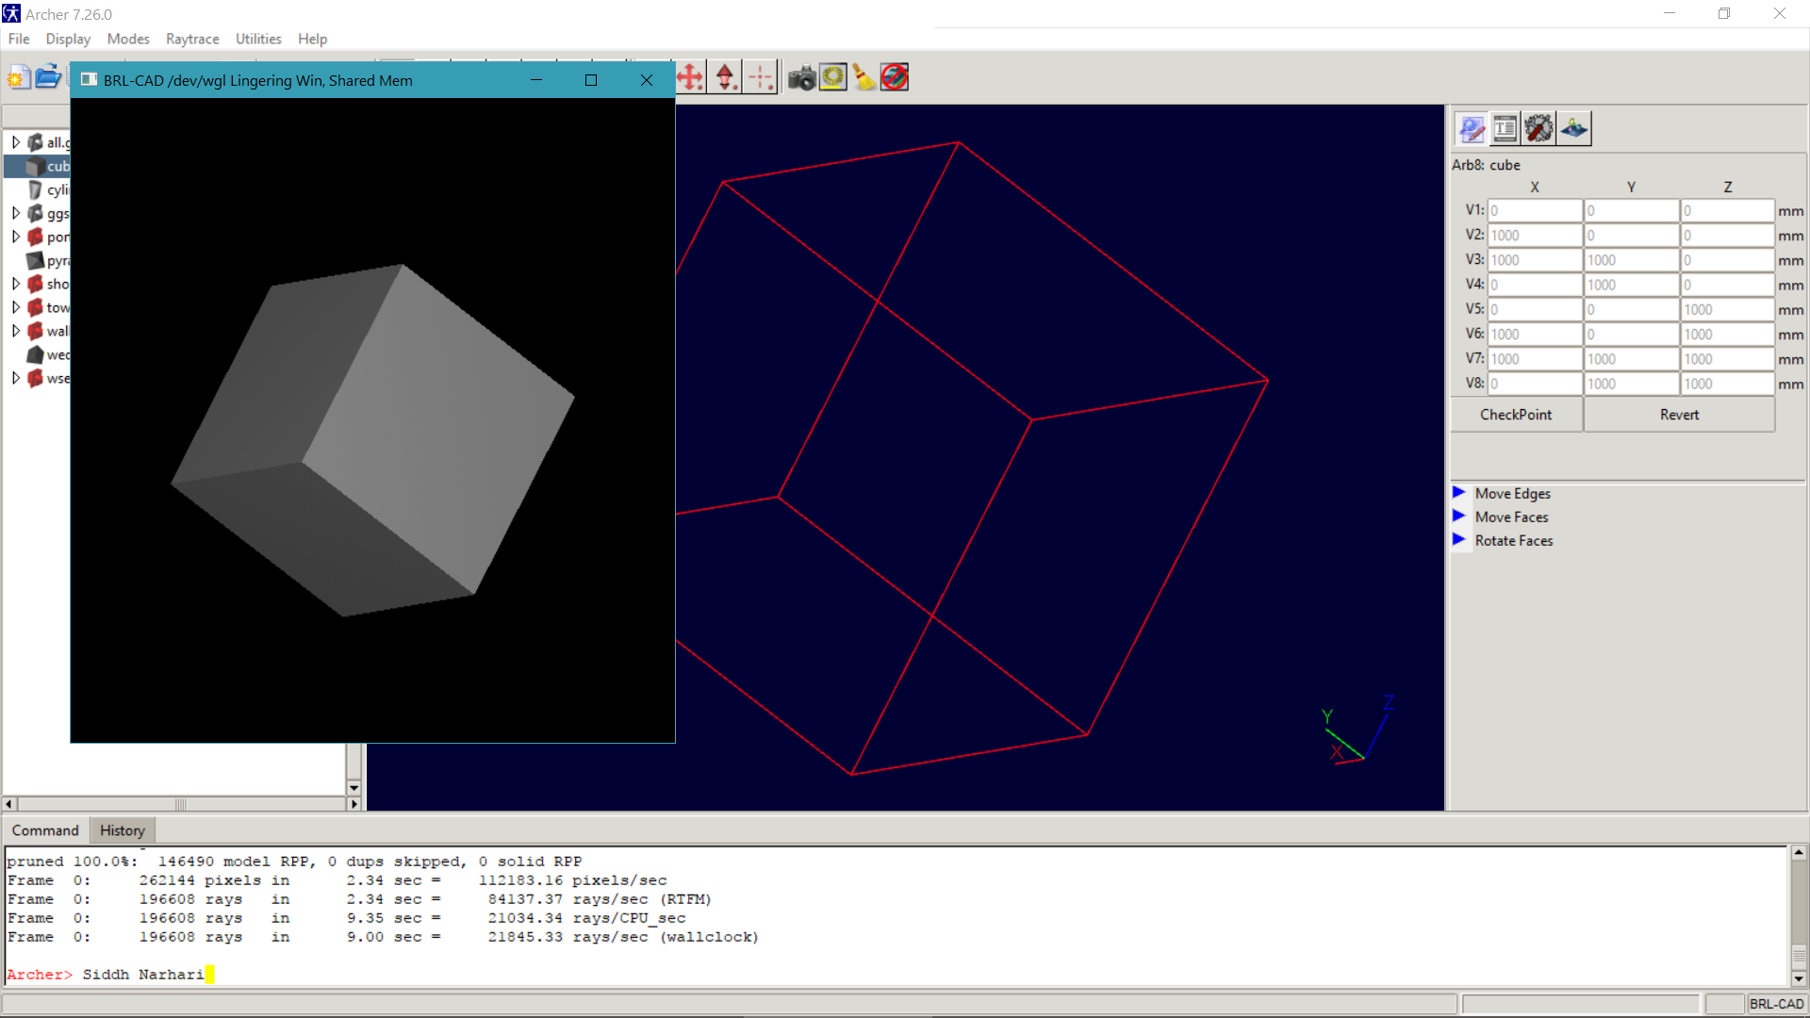Click the Revert button
The width and height of the screenshot is (1810, 1018).
[x=1679, y=415]
